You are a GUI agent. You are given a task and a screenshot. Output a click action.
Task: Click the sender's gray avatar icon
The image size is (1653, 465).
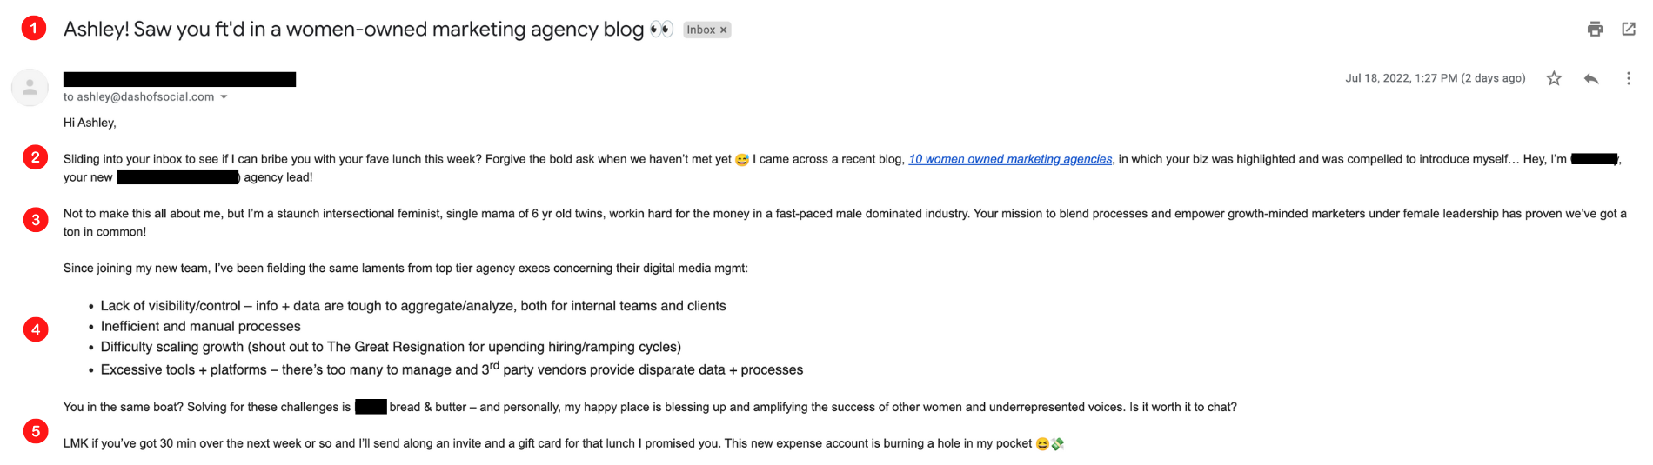pyautogui.click(x=30, y=88)
